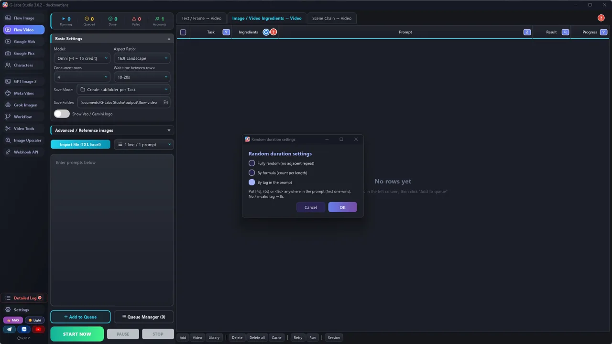This screenshot has width=612, height=344.
Task: Select Fully random (no adjacent repeat) option
Action: (281, 163)
